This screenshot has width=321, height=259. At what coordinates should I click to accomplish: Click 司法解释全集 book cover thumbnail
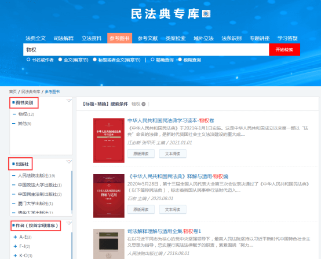(x=109, y=244)
